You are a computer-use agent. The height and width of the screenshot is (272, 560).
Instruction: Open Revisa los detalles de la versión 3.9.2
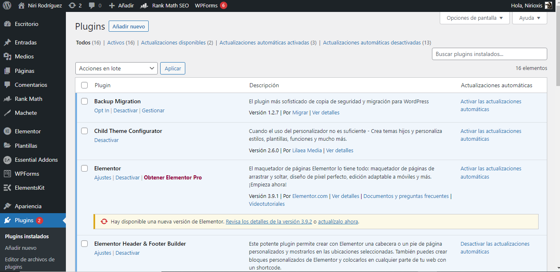pos(269,221)
